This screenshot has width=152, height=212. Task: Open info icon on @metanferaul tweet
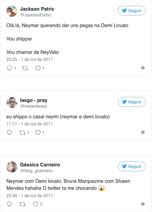click(x=143, y=132)
